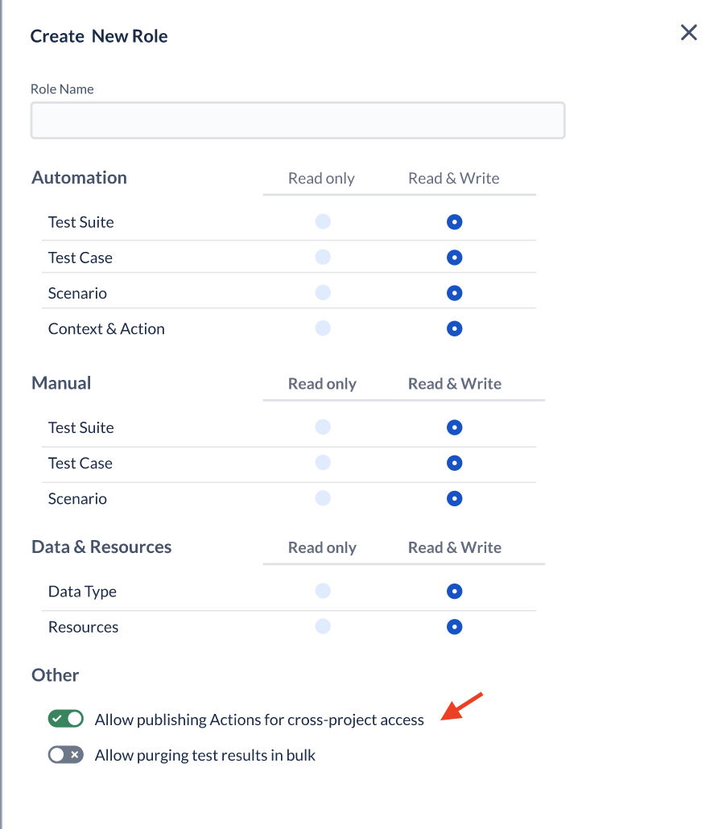710x829 pixels.
Task: Select Read only for Data Type
Action: 323,591
